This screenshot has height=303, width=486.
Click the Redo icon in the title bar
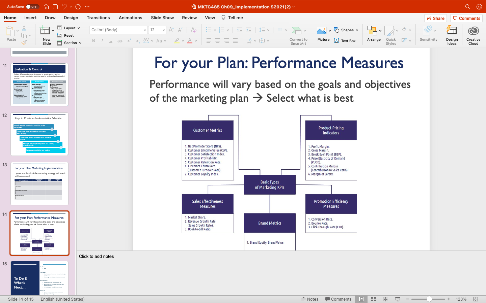click(x=78, y=7)
